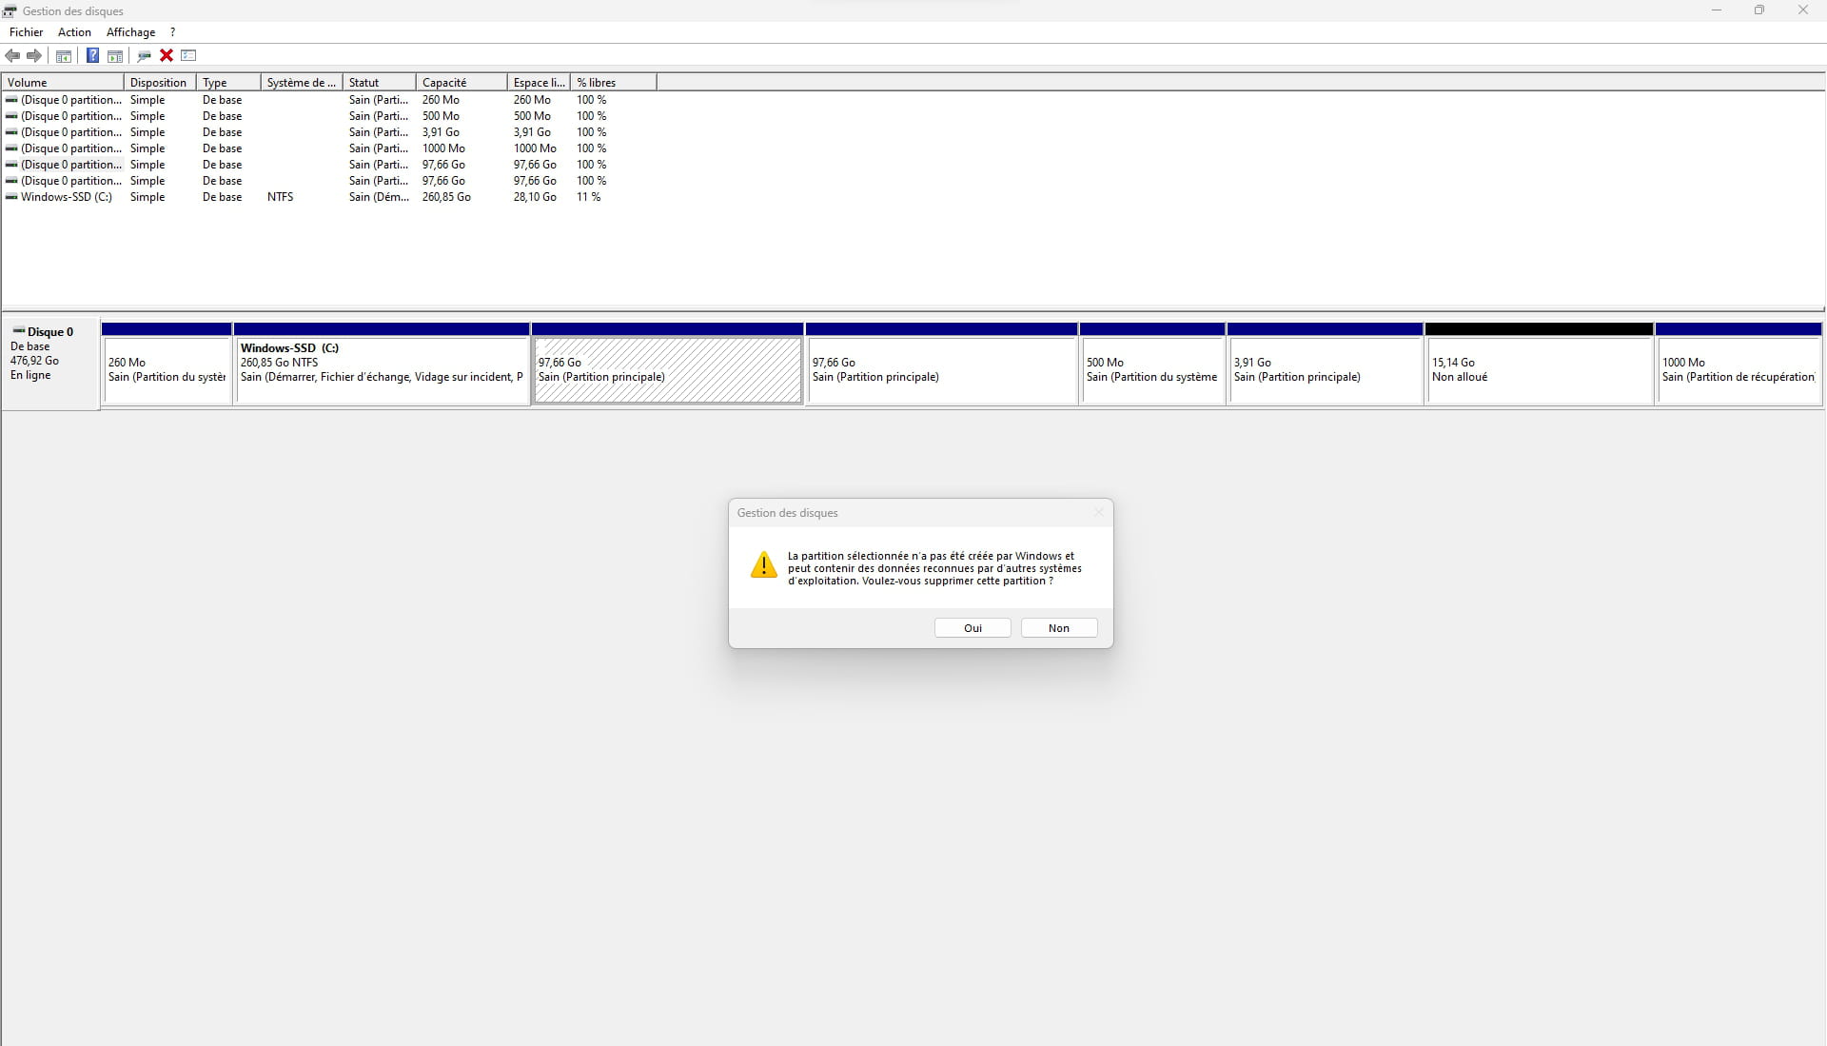The width and height of the screenshot is (1827, 1046).
Task: Open the Fichier menu
Action: point(26,32)
